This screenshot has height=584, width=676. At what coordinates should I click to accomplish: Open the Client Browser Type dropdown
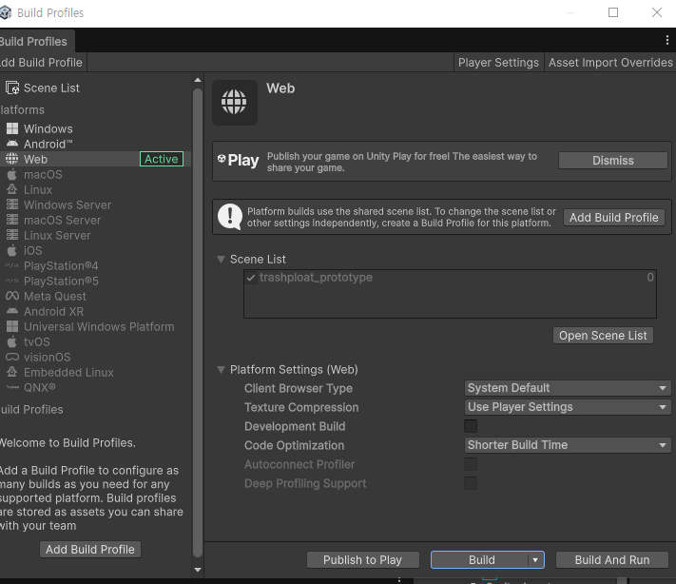568,388
